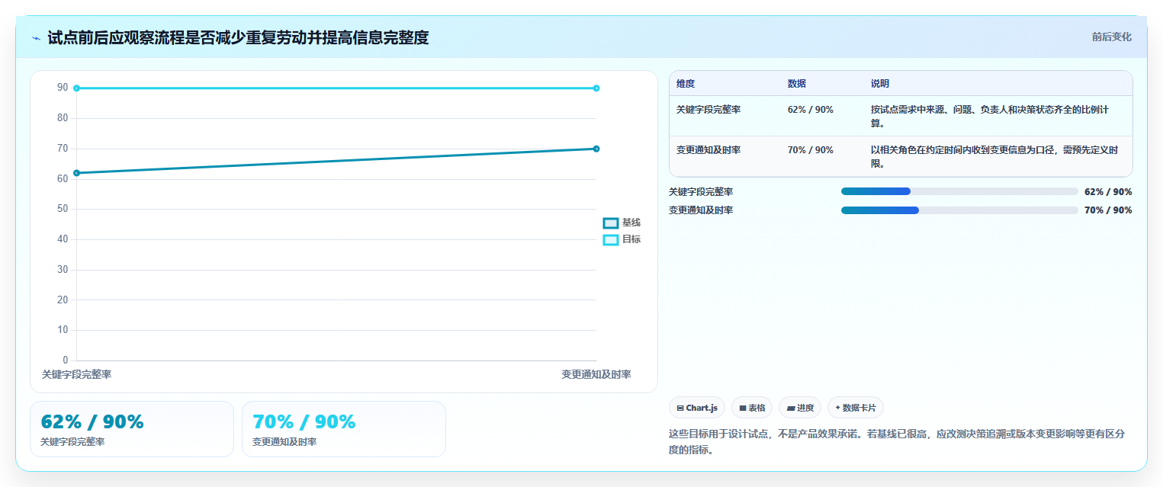Click the right target data point at 90

pyautogui.click(x=596, y=88)
